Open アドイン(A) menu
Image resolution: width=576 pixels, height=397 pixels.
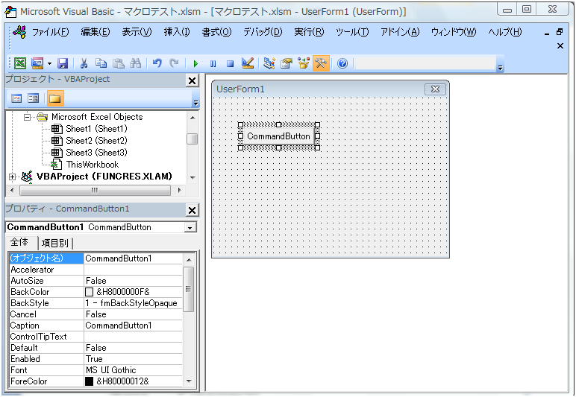[x=400, y=32]
